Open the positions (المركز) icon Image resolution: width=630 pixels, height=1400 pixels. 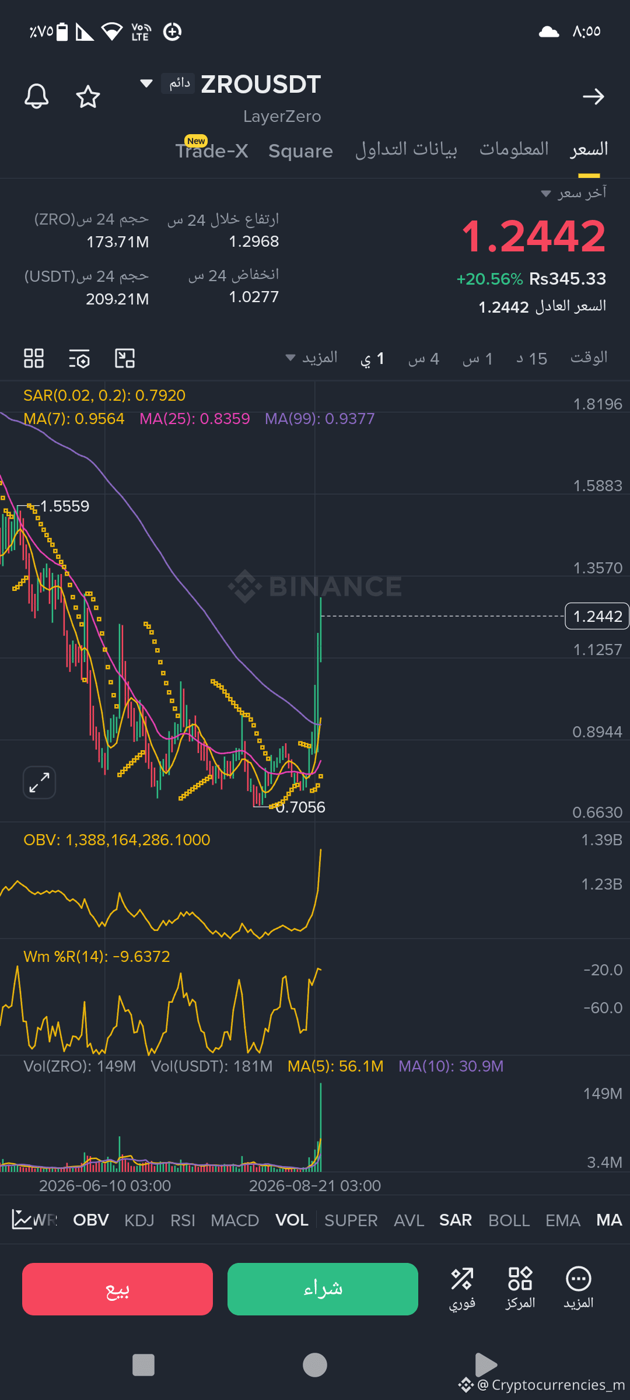pos(520,1289)
